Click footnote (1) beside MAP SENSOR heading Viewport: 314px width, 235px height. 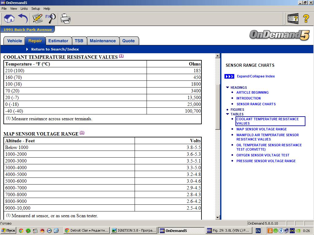(82, 133)
